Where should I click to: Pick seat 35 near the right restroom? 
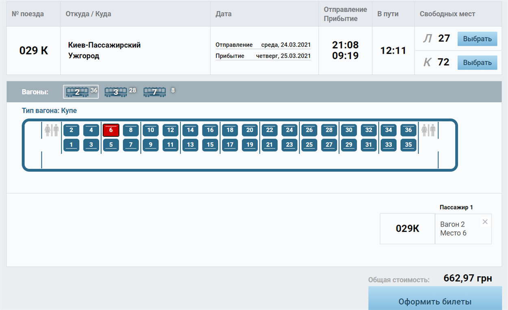[x=408, y=145]
